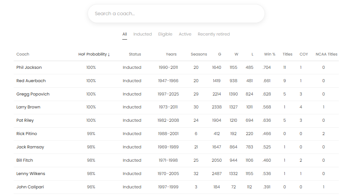
Task: Click Lenny Wilkens' games total 2487
Action: pos(217,174)
